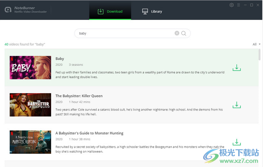Screen dimensions: 263x167
Task: Click the results list vertical scrollbar
Action: pos(260,55)
